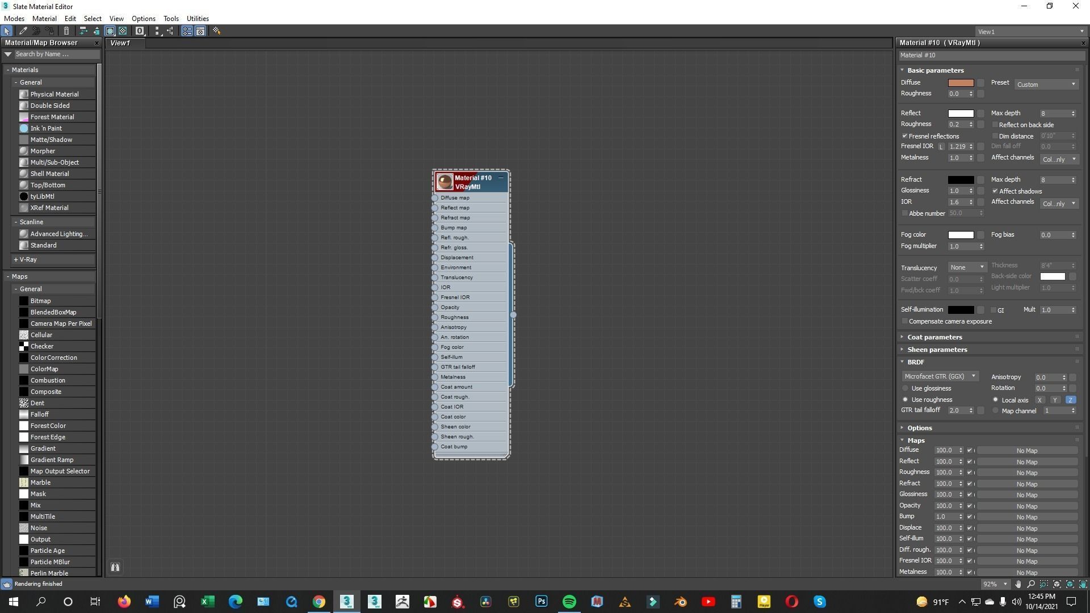Select the Use glossiness radio button
This screenshot has height=613, width=1090.
905,388
